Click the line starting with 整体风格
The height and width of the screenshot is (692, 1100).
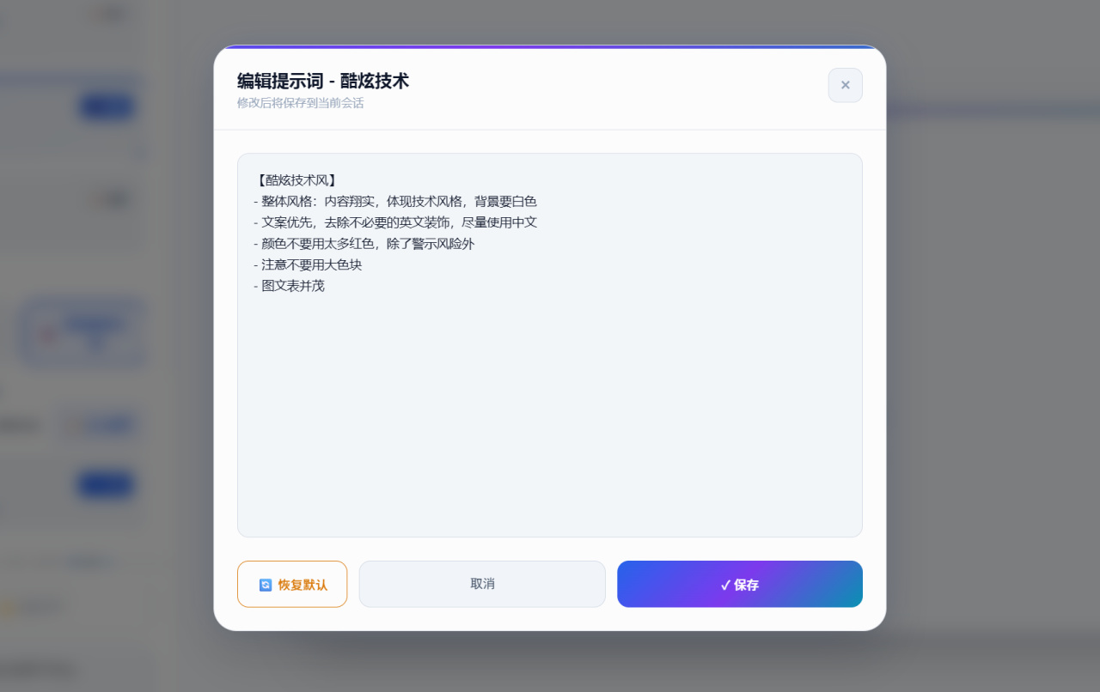click(395, 201)
